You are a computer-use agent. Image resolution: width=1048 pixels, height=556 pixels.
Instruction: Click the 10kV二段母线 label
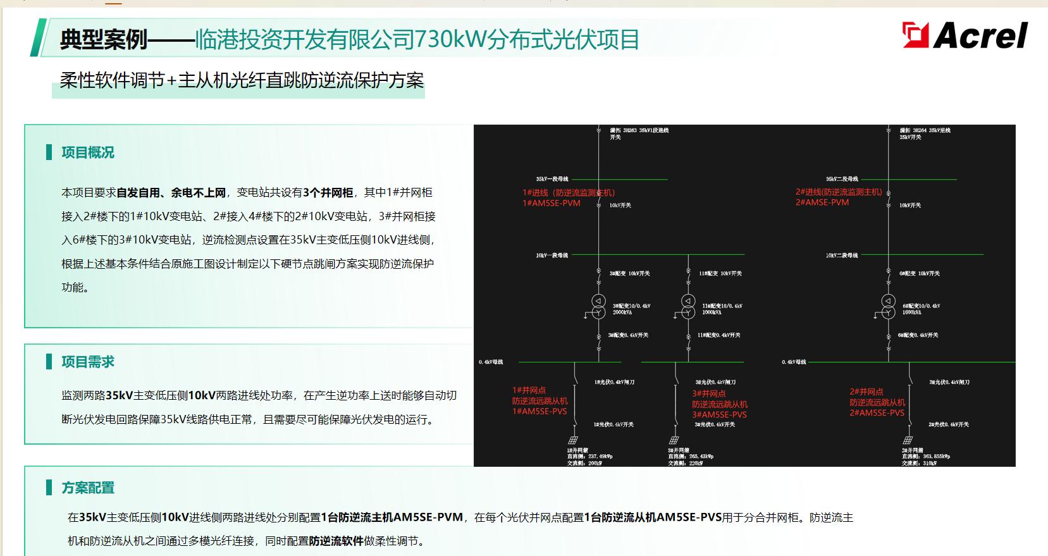click(842, 256)
